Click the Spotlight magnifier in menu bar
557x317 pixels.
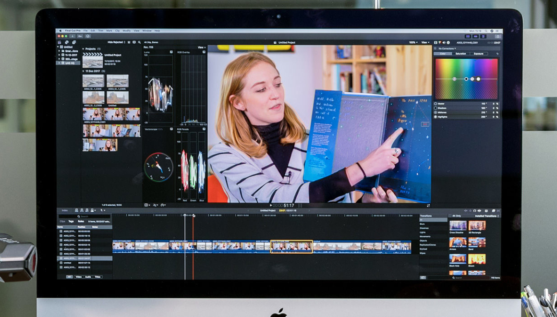pyautogui.click(x=486, y=31)
